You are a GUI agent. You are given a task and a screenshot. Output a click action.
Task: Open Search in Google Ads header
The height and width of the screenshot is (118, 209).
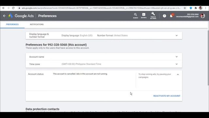(x=136, y=16)
